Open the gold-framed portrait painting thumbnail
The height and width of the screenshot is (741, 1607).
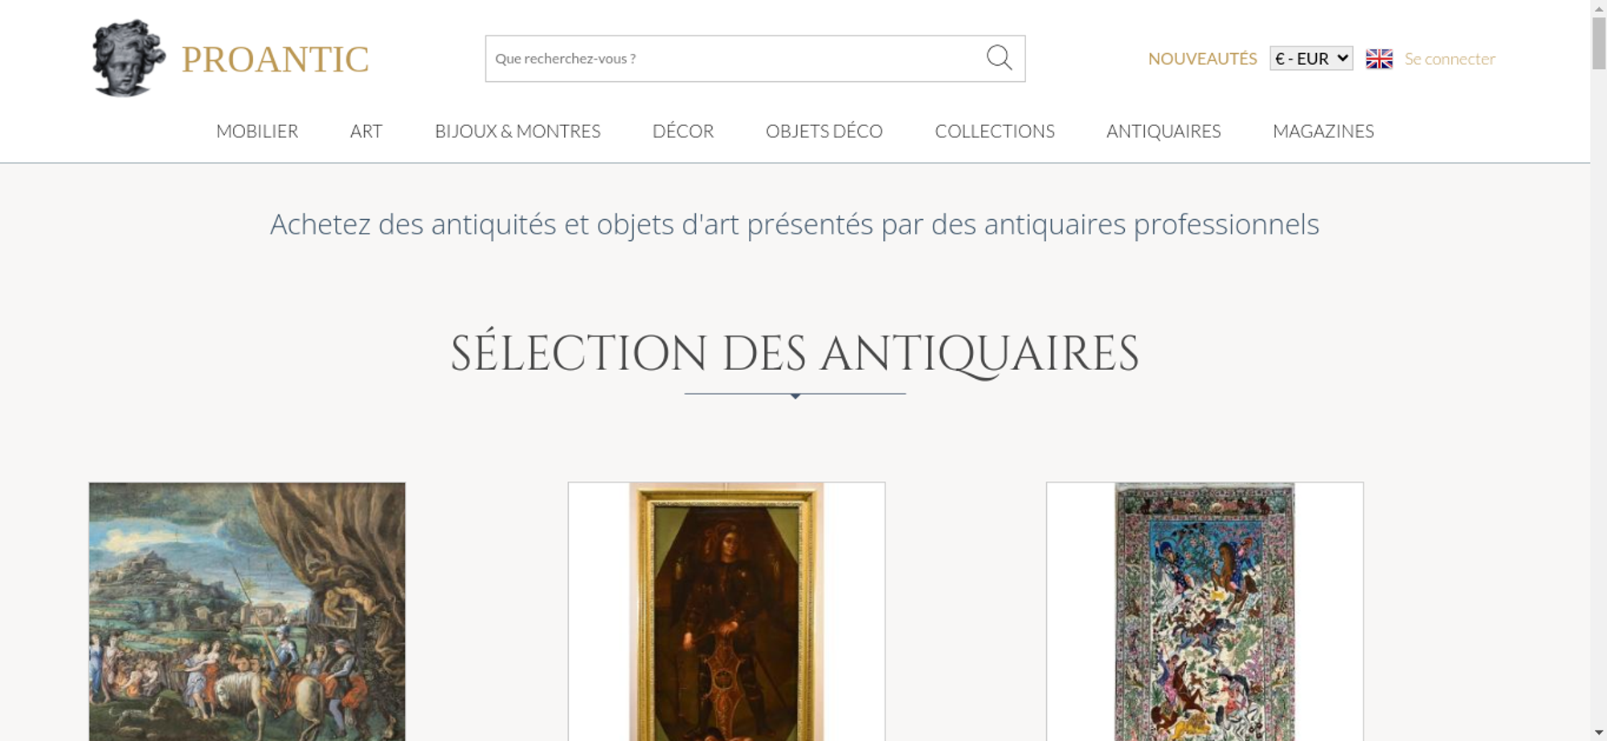pos(726,612)
